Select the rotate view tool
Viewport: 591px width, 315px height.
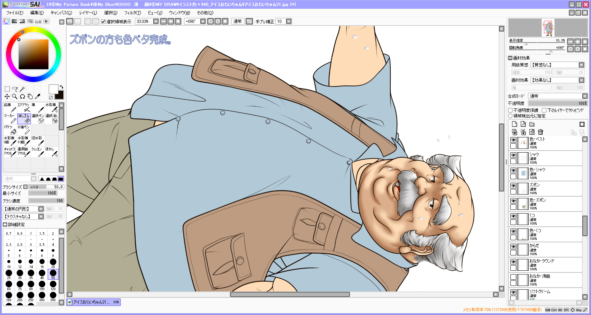(22, 97)
